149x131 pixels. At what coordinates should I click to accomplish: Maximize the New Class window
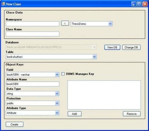[139, 4]
